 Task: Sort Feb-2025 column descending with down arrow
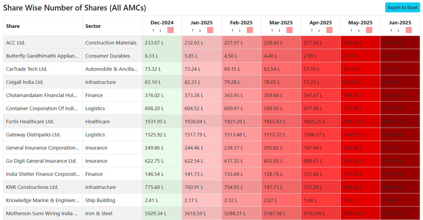point(240,30)
